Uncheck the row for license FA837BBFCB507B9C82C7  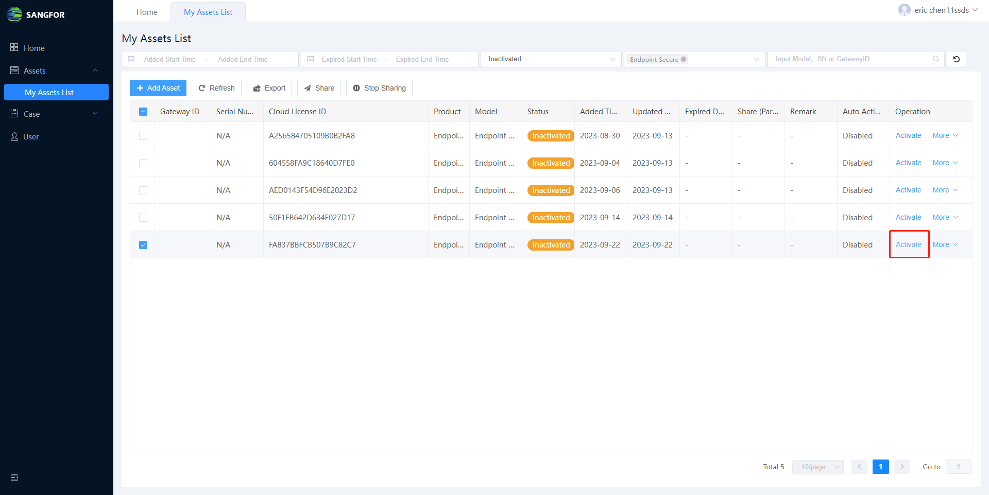[143, 245]
